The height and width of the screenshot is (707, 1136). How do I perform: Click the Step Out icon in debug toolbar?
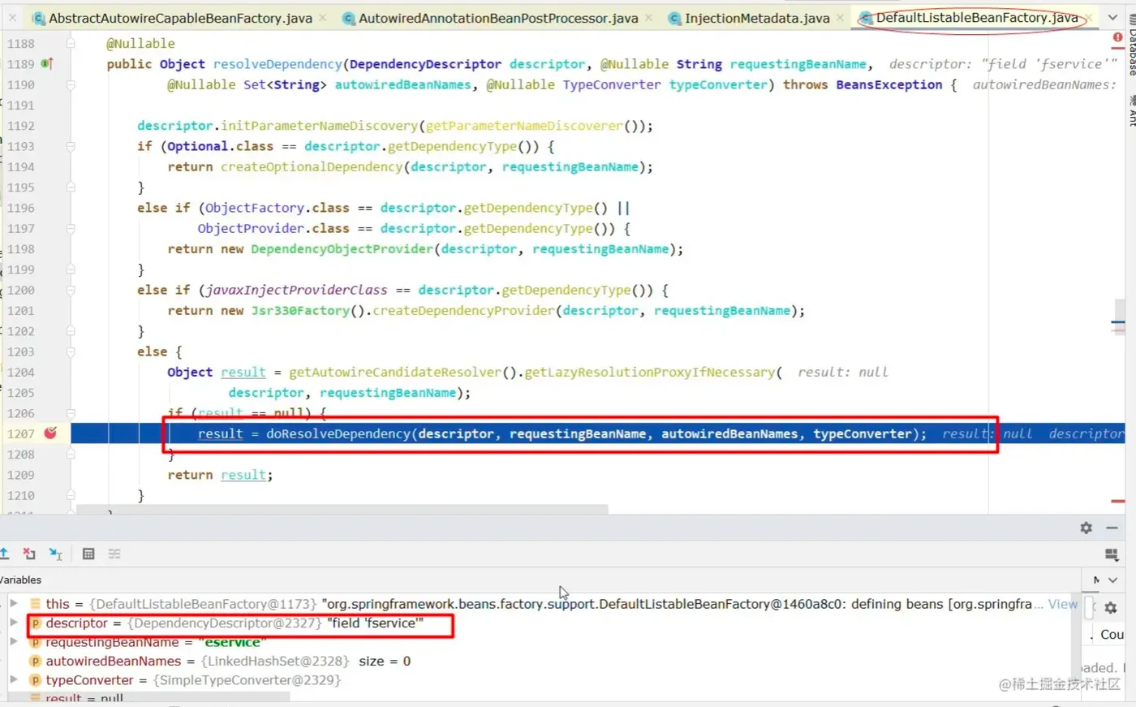tap(4, 554)
